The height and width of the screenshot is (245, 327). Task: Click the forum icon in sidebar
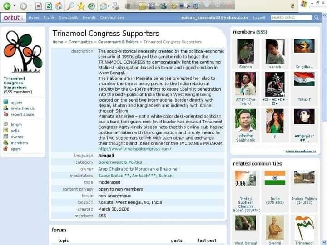click(x=6, y=124)
